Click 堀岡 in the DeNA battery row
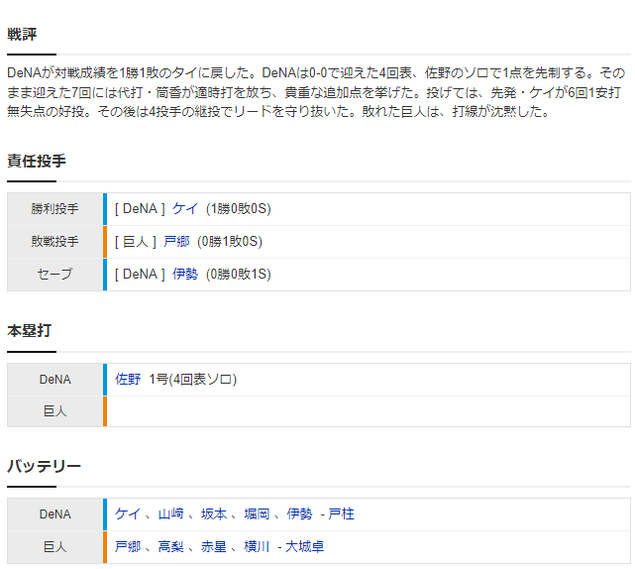Image resolution: width=635 pixels, height=569 pixels. (257, 513)
